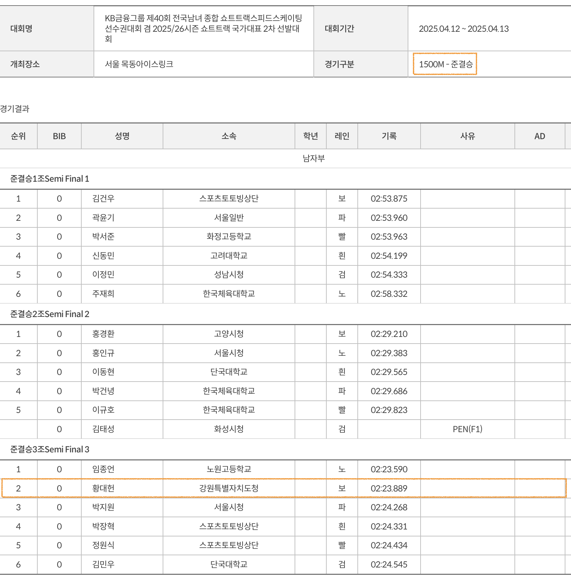Click the 소속 column header
This screenshot has width=571, height=579.
click(229, 136)
